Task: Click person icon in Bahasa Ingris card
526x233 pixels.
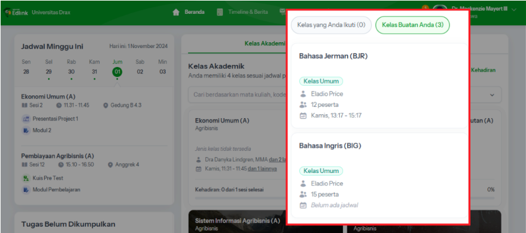Action: coord(303,184)
